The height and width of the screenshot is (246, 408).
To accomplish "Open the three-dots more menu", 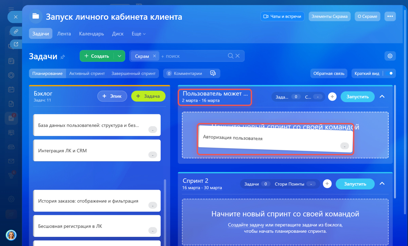I will click(390, 16).
